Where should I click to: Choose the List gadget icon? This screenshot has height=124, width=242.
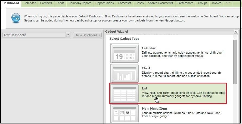125,94
